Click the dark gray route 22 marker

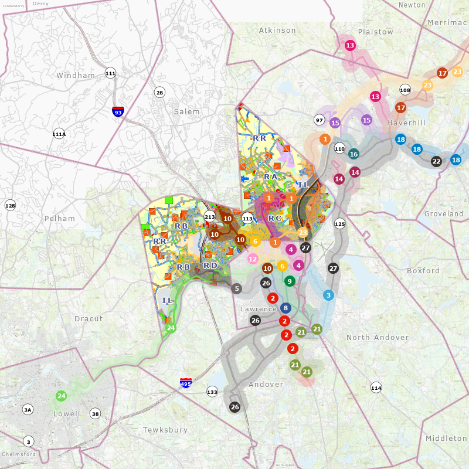pos(436,161)
